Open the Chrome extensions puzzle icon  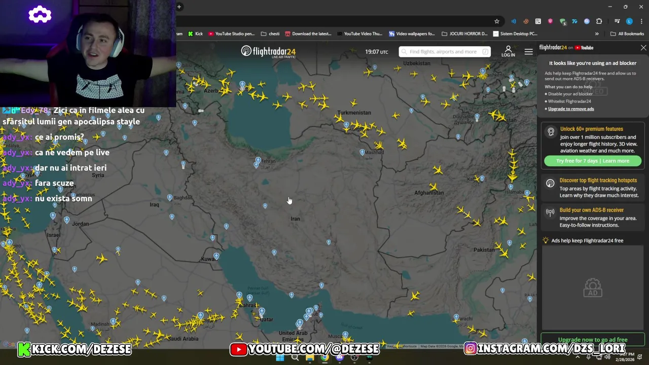pos(599,21)
